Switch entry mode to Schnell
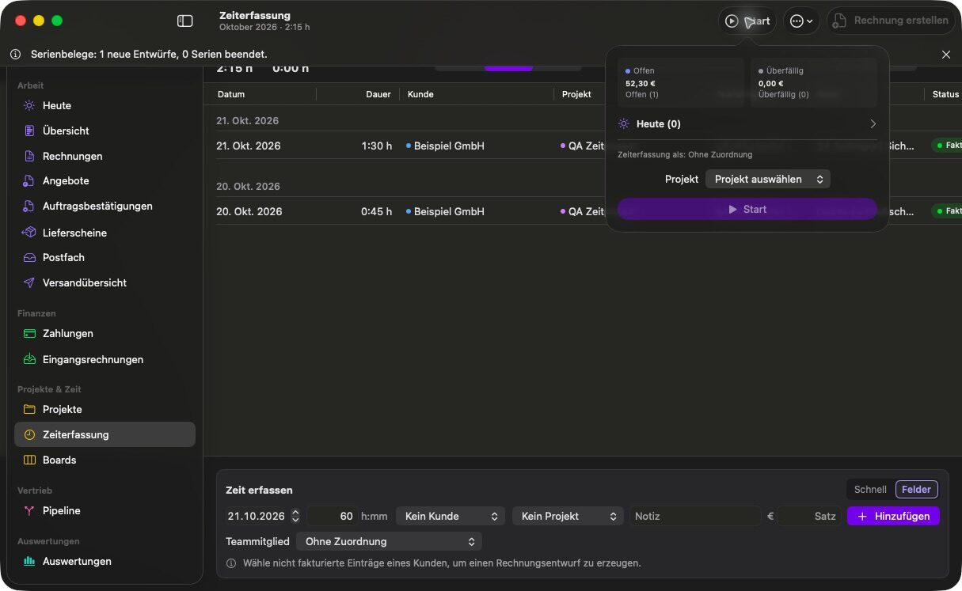This screenshot has width=962, height=591. pyautogui.click(x=870, y=489)
